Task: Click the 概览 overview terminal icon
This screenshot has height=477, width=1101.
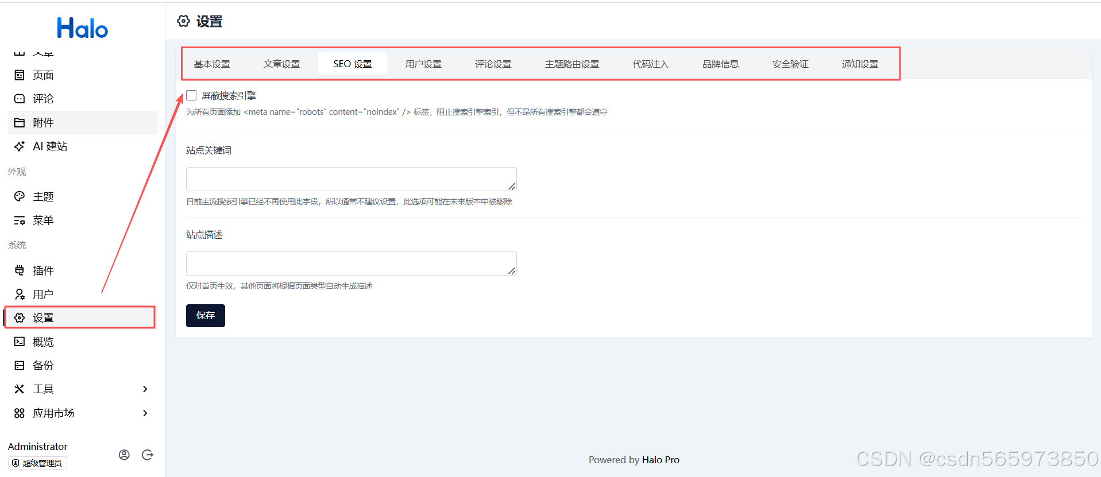Action: 20,342
